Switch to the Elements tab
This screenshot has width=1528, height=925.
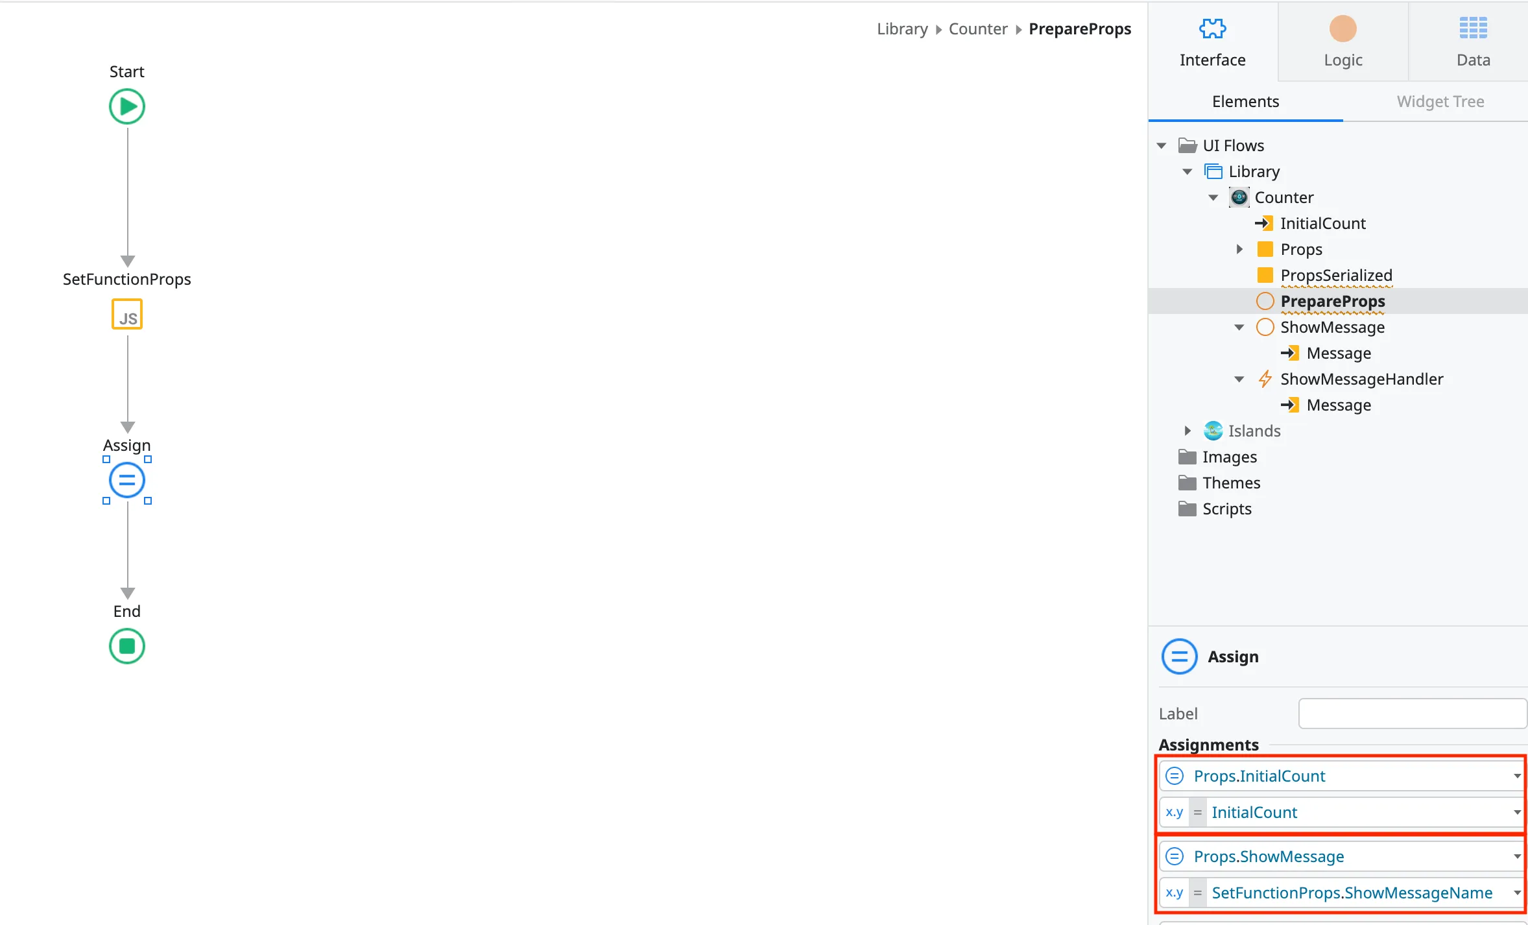pos(1245,101)
